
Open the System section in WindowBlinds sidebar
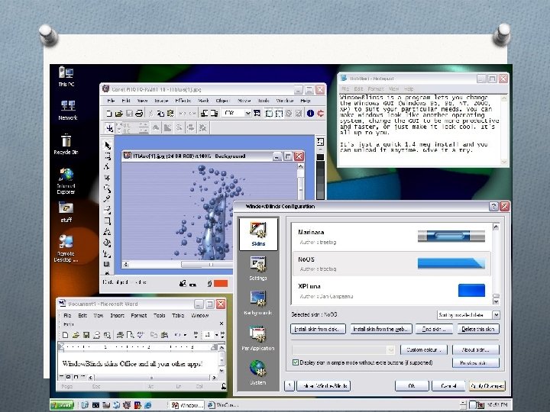258,372
